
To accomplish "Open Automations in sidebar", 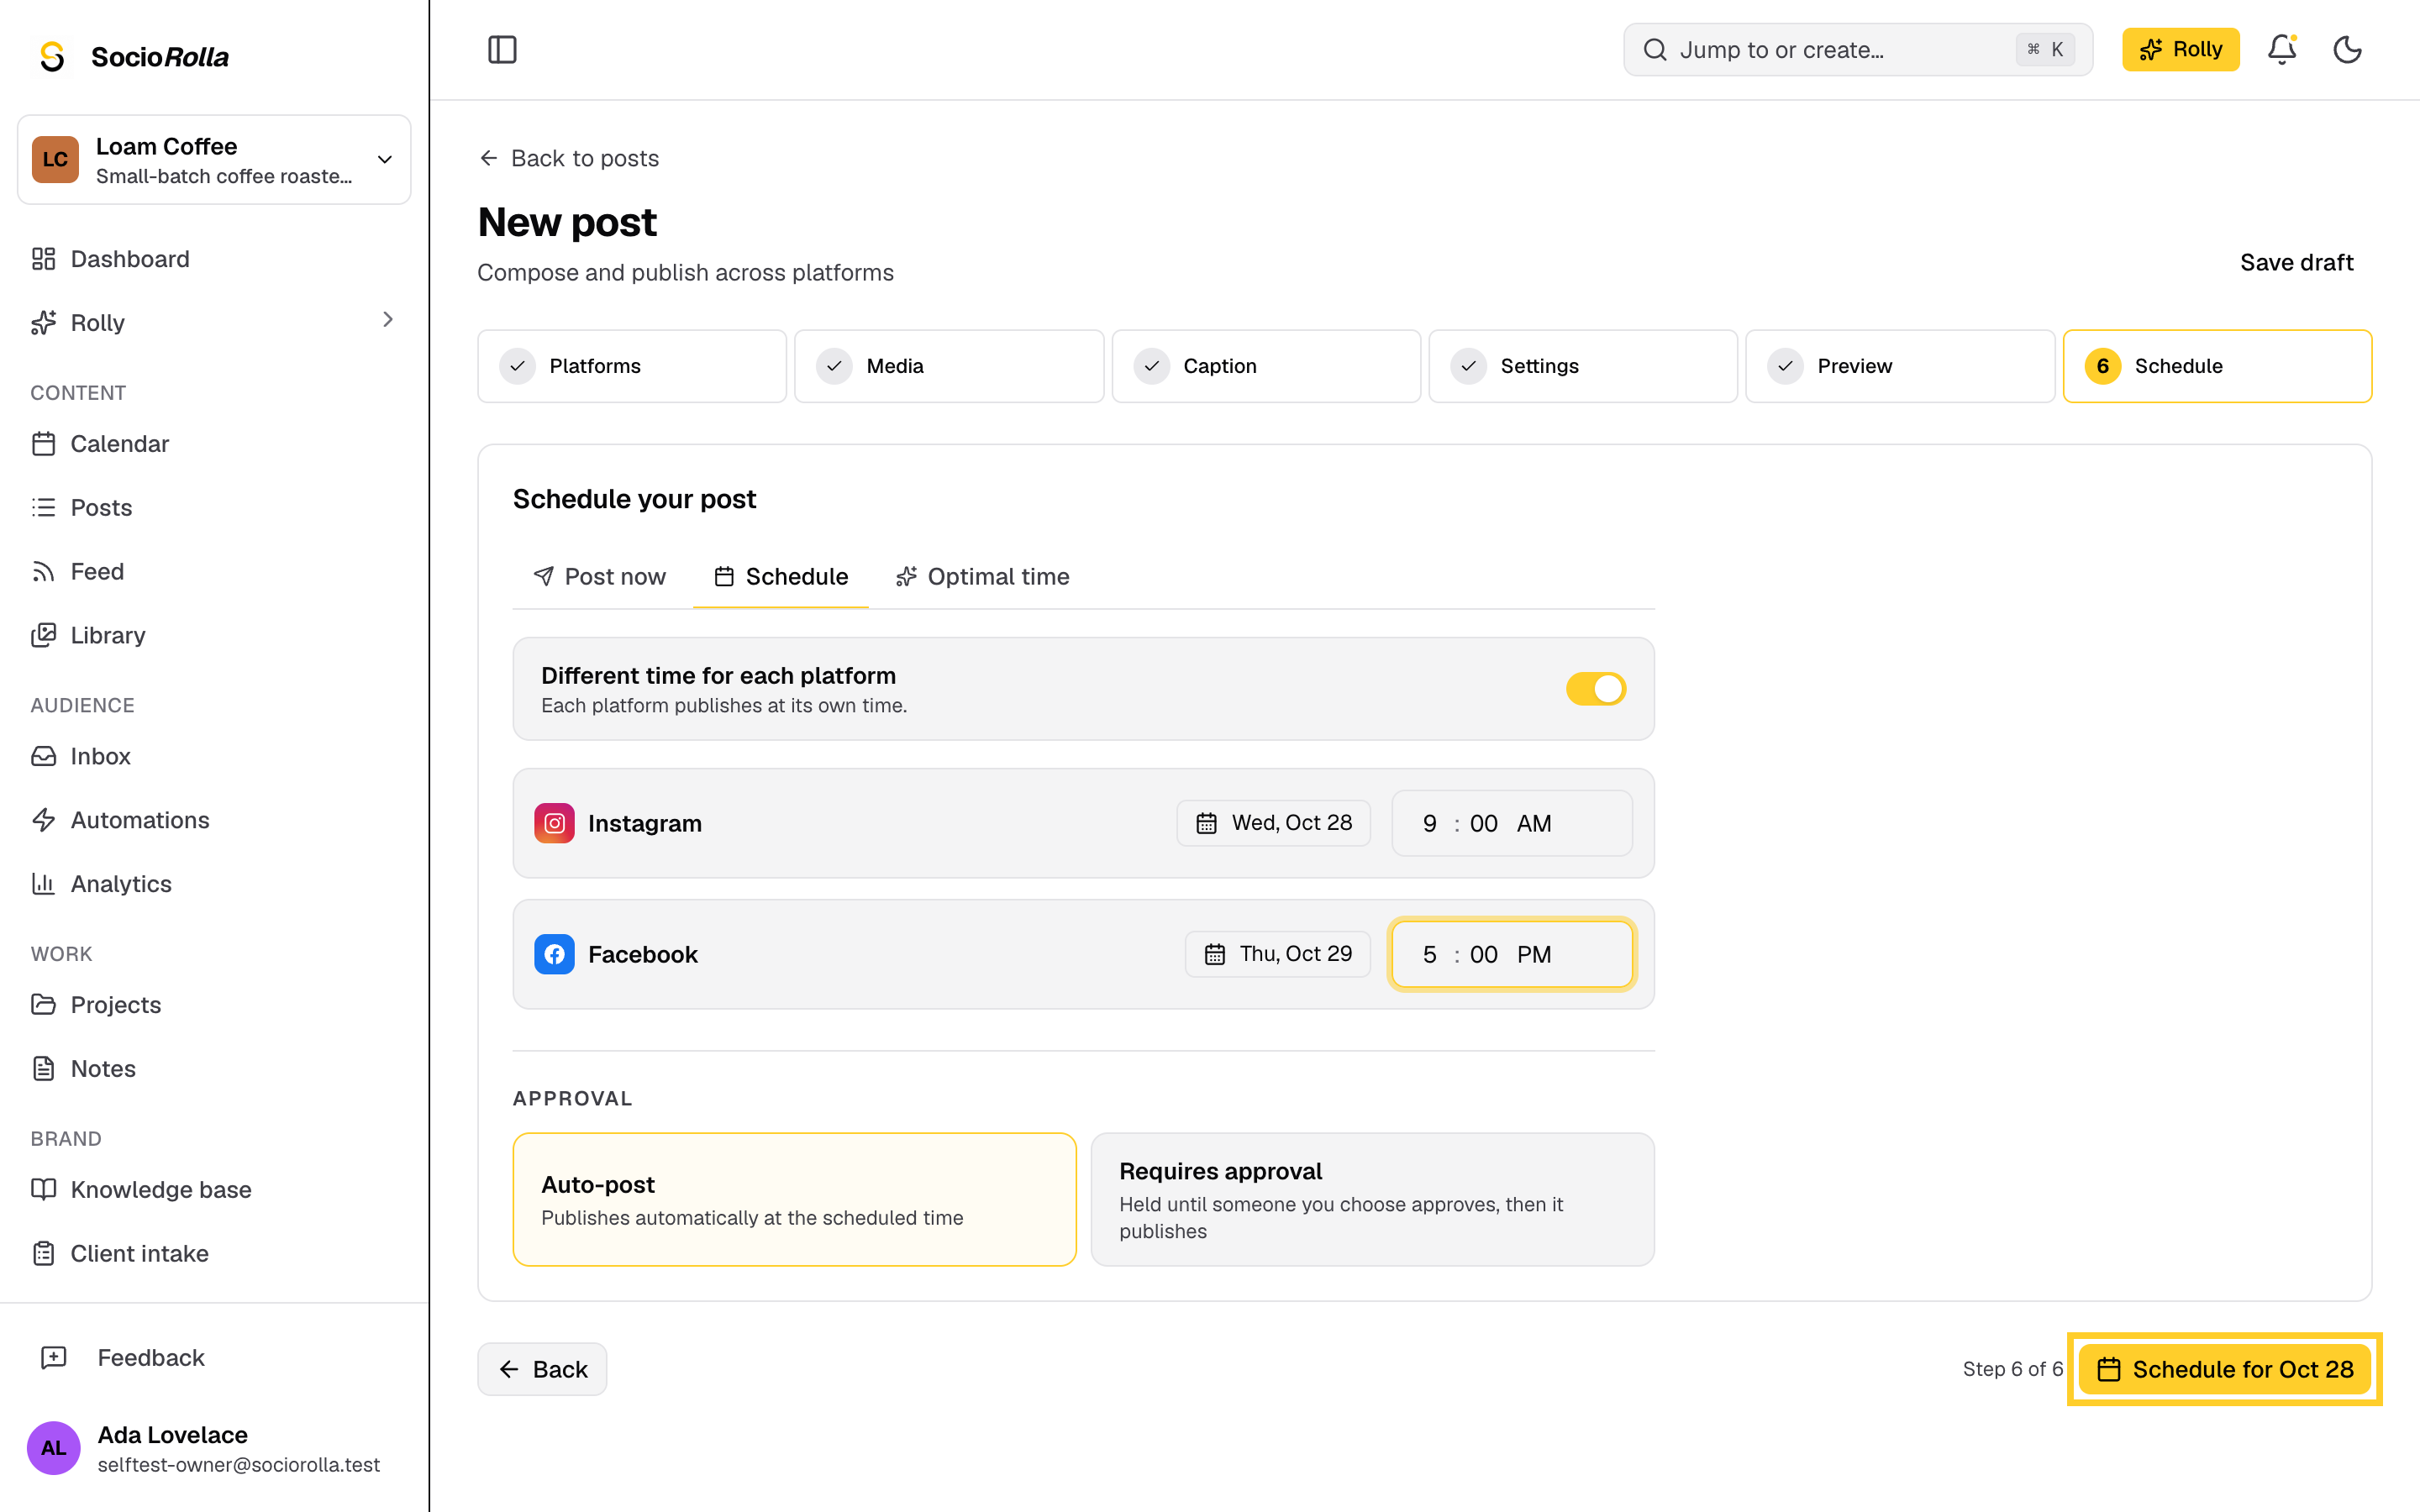I will (x=214, y=820).
